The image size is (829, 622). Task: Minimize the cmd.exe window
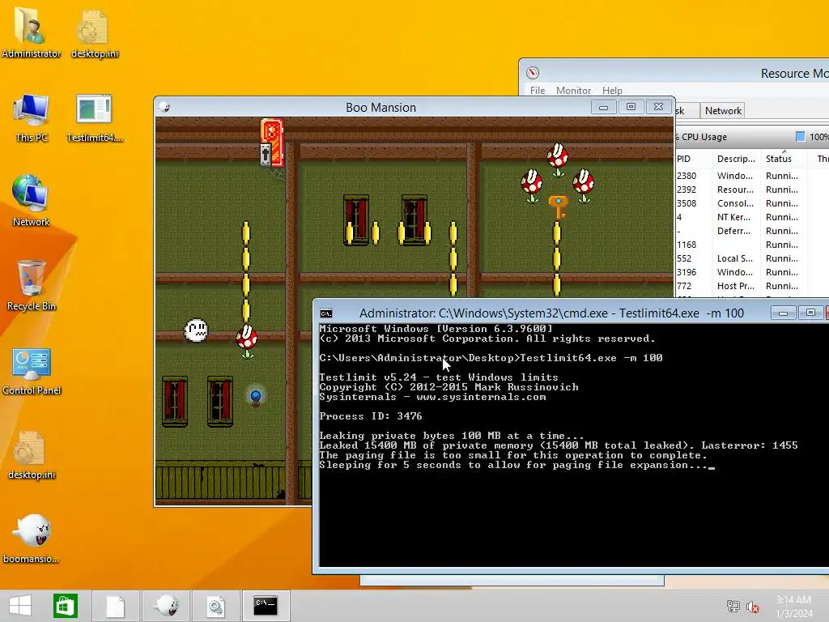tap(783, 313)
